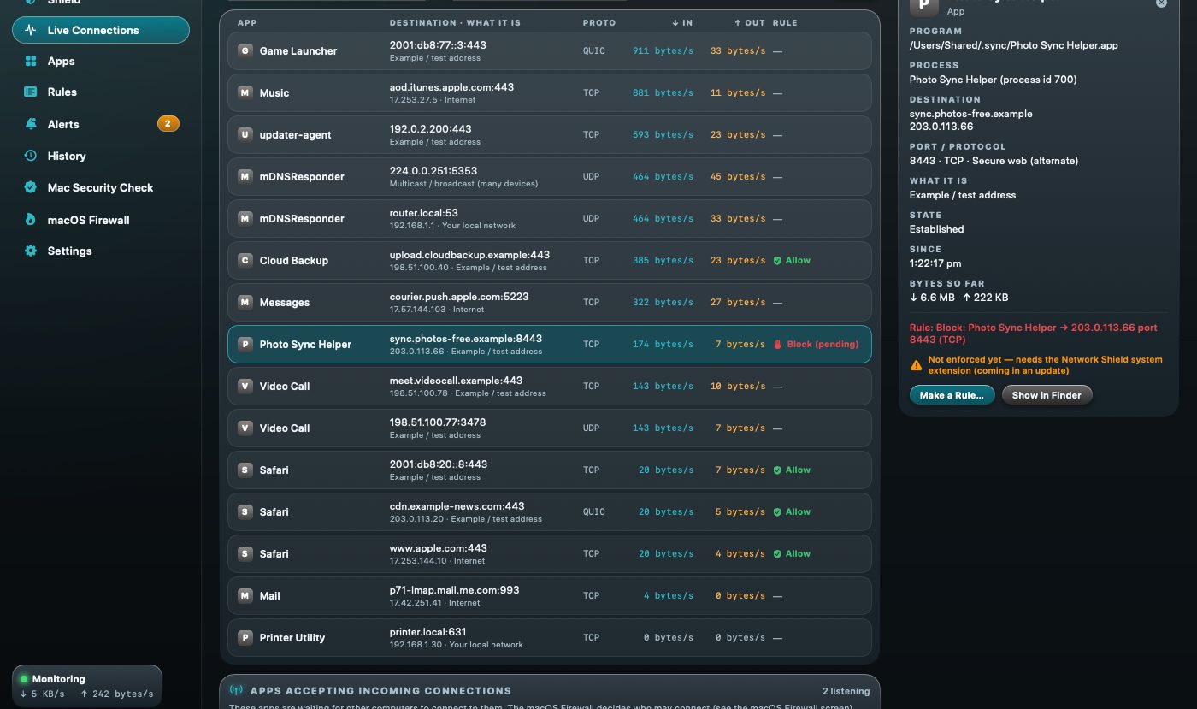Viewport: 1197px width, 709px height.
Task: Open the Rules section
Action: [x=101, y=92]
